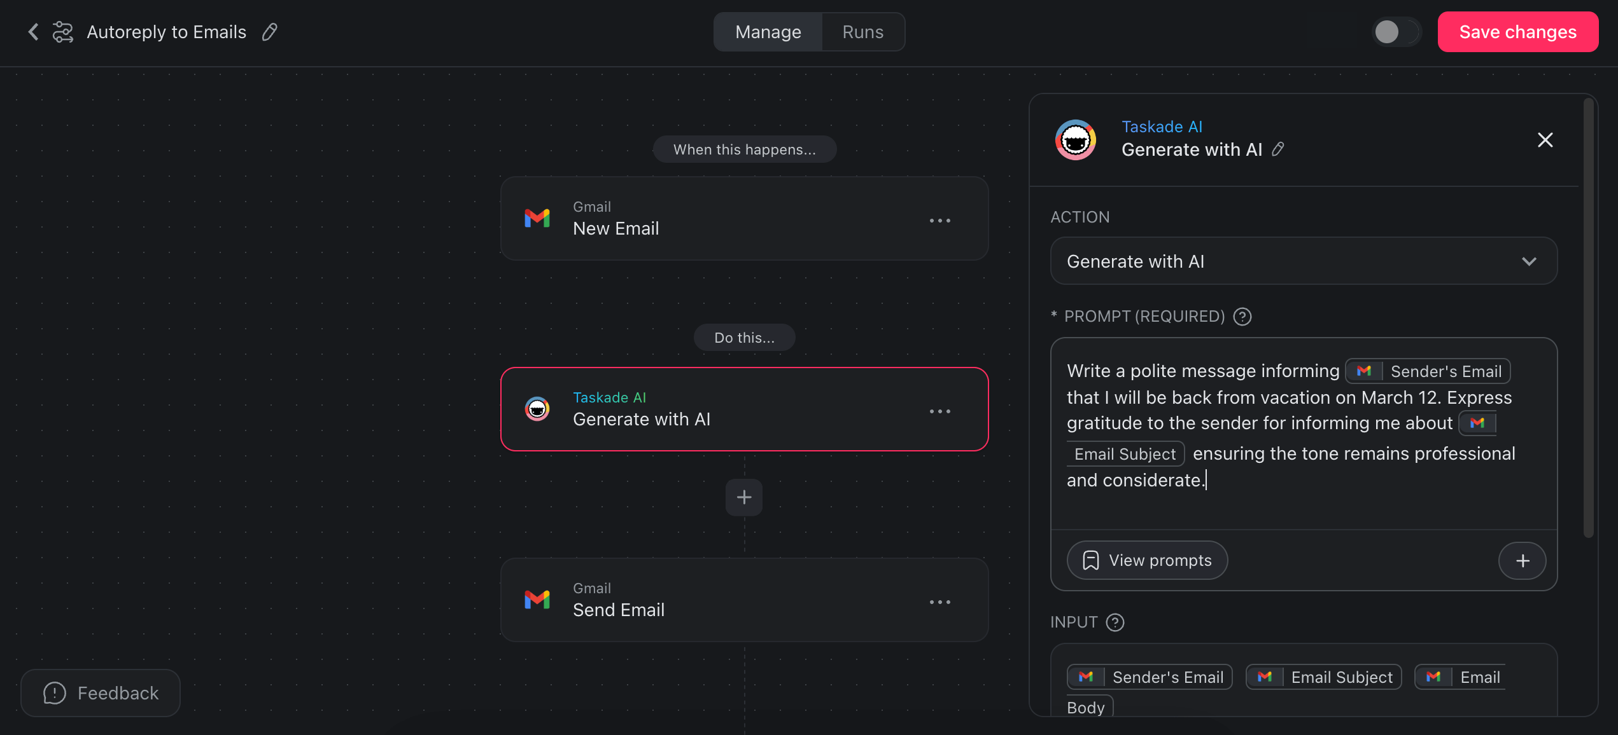Open View prompts
This screenshot has height=735, width=1618.
point(1147,560)
